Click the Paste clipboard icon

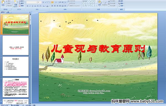(3, 3)
